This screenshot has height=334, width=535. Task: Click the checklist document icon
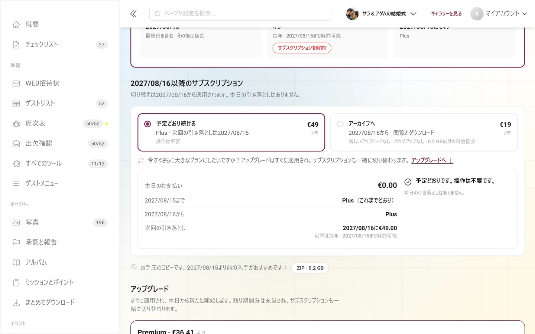point(16,45)
